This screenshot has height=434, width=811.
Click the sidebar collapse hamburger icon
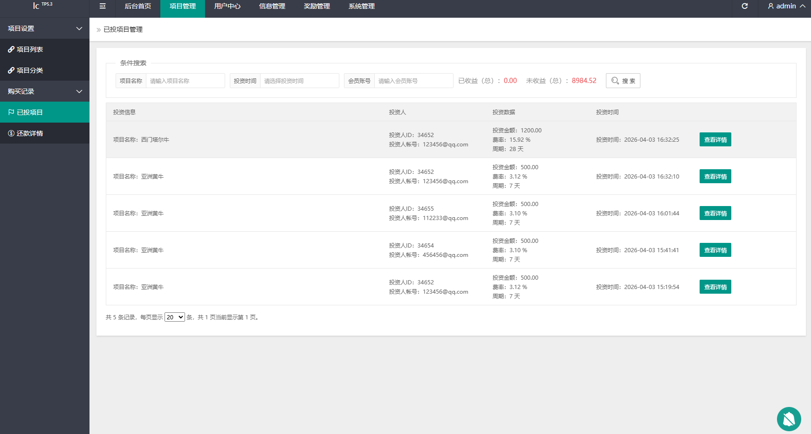tap(103, 6)
